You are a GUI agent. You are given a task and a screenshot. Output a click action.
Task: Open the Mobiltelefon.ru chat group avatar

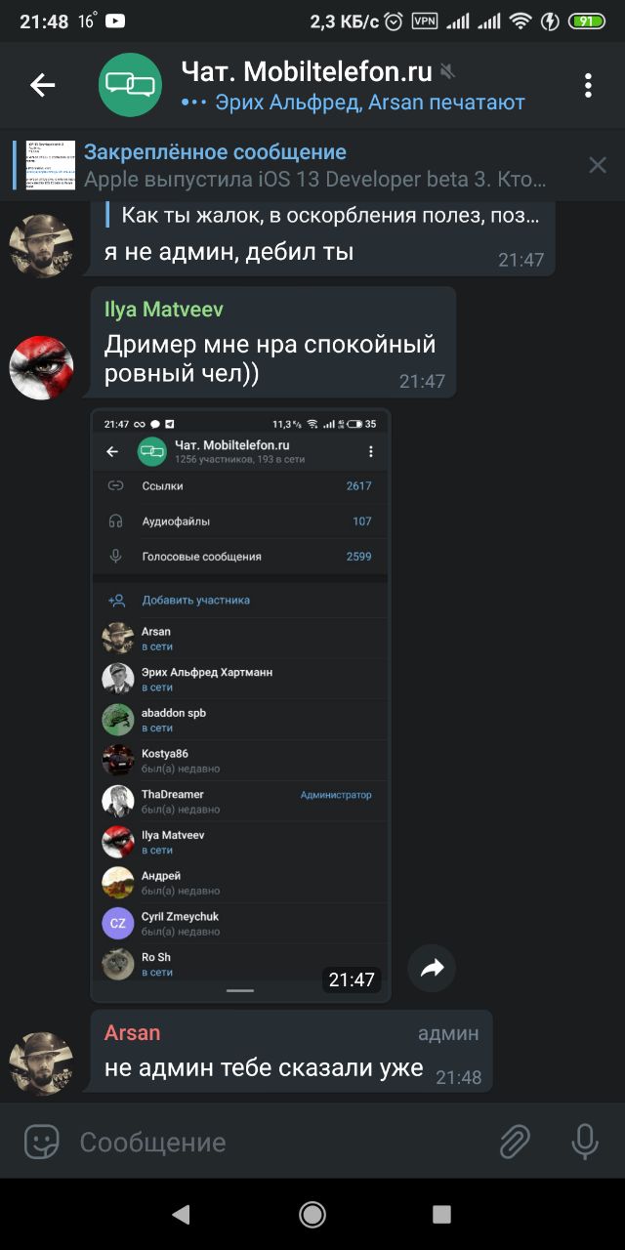click(x=130, y=86)
